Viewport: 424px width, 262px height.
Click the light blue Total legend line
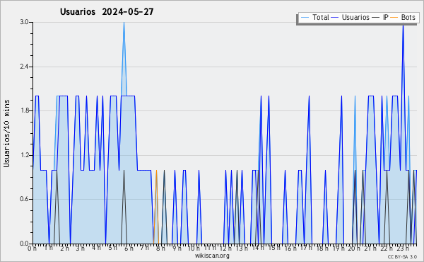(x=305, y=18)
